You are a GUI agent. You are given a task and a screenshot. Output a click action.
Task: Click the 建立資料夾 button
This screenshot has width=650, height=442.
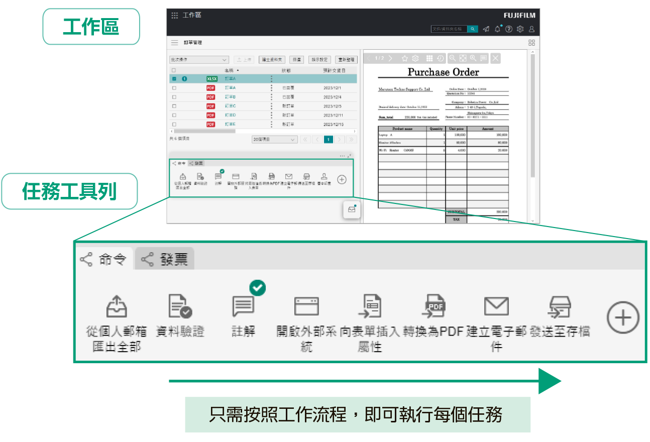click(272, 60)
